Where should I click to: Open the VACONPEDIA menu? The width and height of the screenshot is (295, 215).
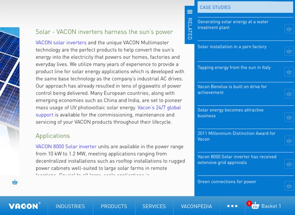tap(196, 206)
